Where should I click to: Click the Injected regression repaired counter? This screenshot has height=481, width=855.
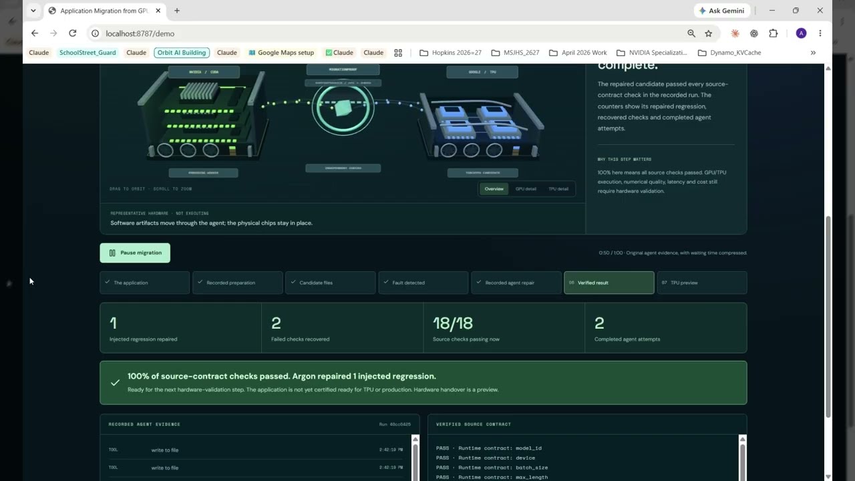click(x=180, y=328)
